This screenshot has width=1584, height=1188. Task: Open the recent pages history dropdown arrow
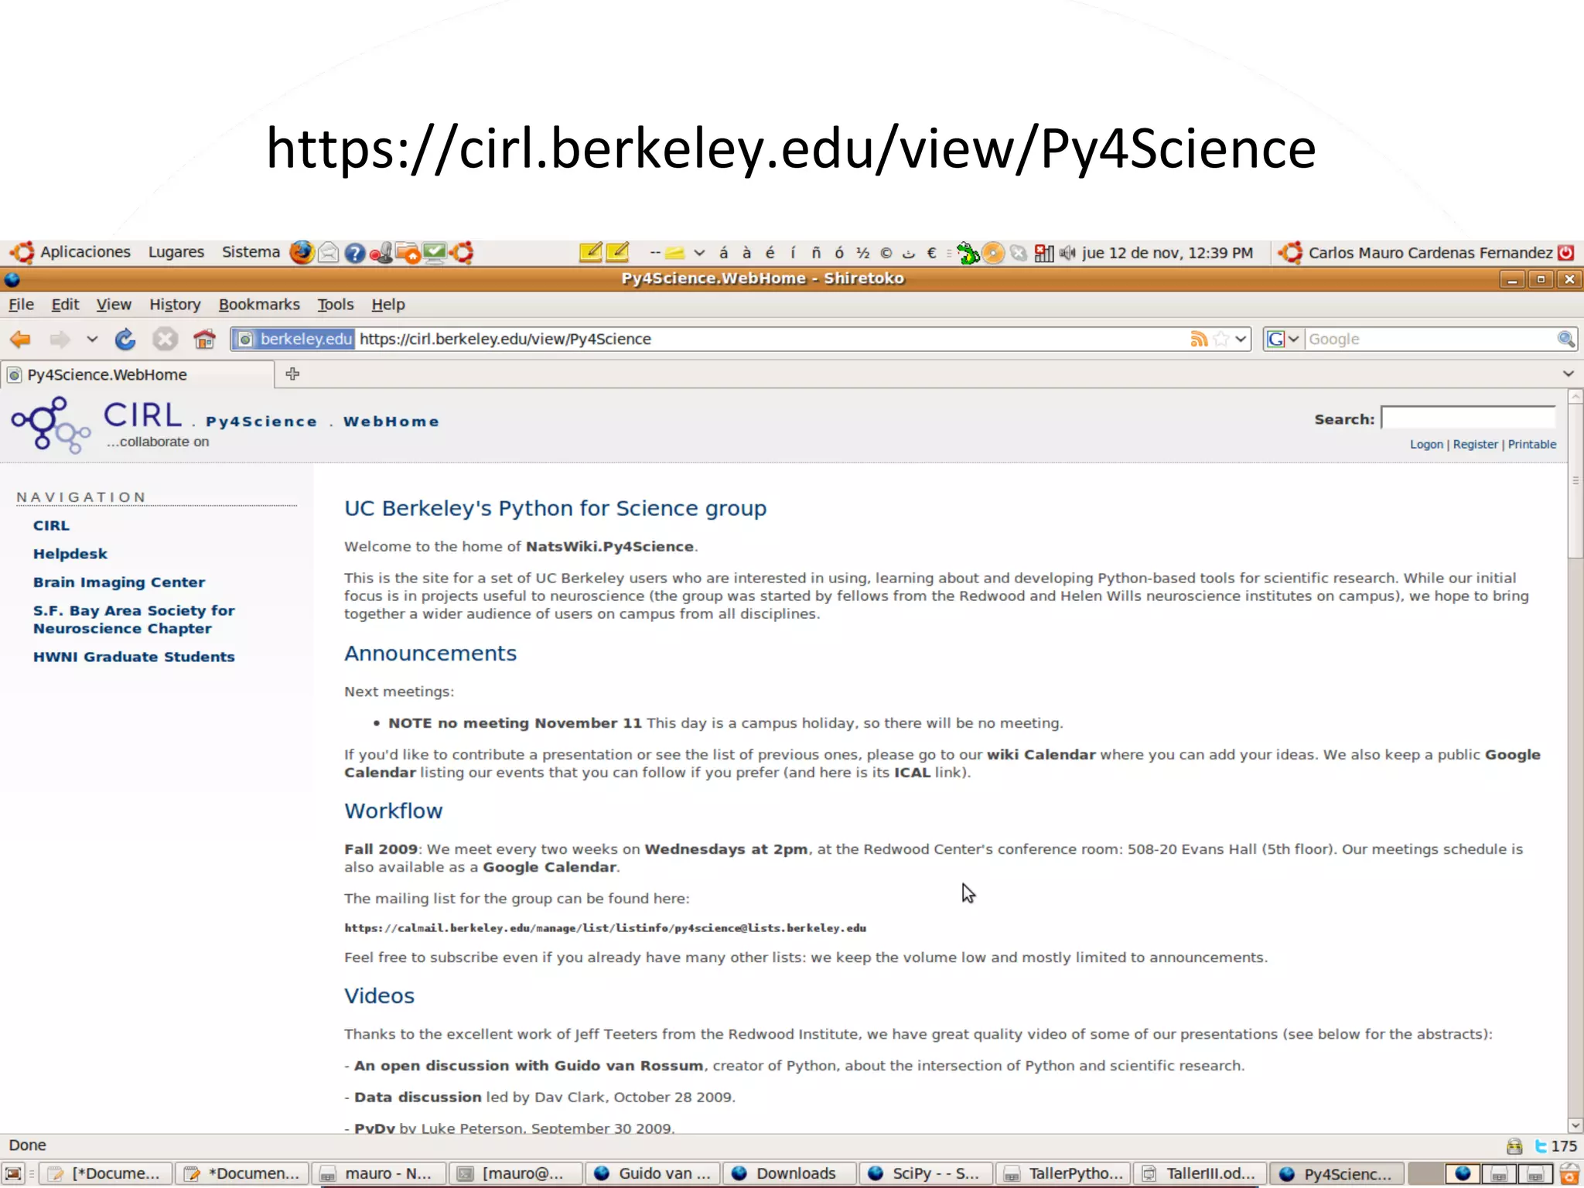[x=92, y=339]
